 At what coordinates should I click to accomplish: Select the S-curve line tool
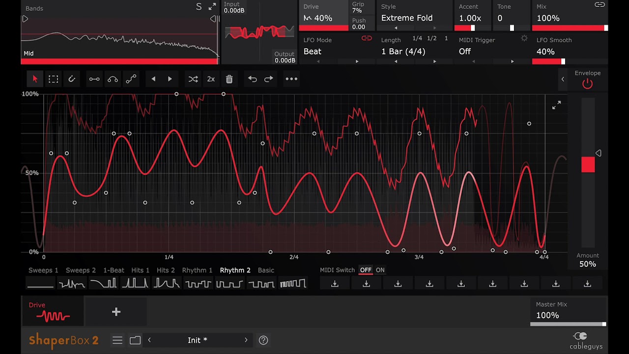pos(131,79)
